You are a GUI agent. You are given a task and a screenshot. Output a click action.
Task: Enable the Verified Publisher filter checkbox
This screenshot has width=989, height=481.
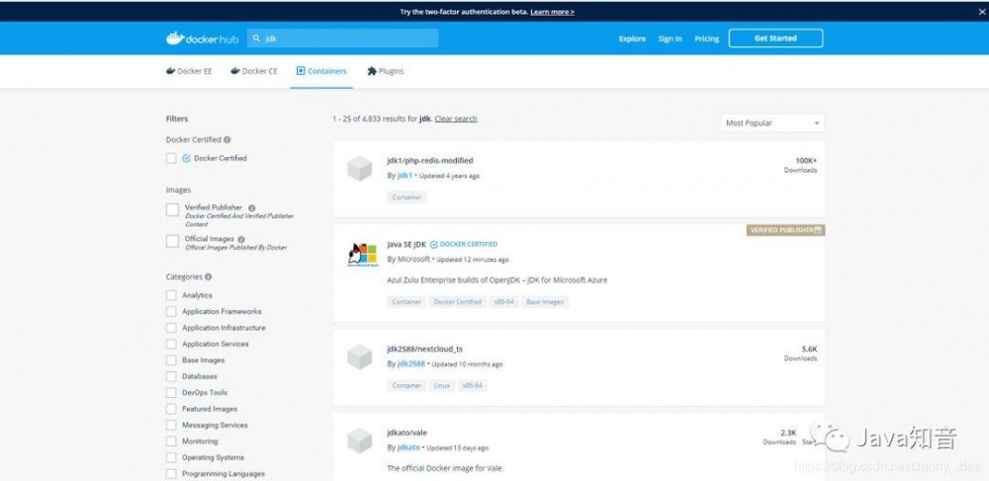(172, 210)
